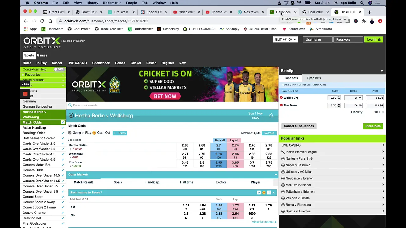Image resolution: width=406 pixels, height=228 pixels.
Task: Adjust The Draw odds stepper
Action: click(339, 105)
